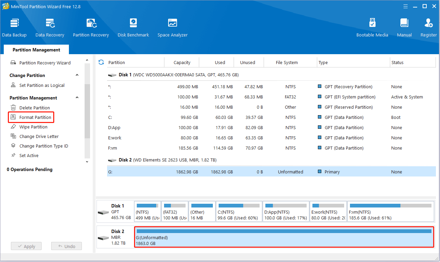Sort by Type column header

click(353, 62)
